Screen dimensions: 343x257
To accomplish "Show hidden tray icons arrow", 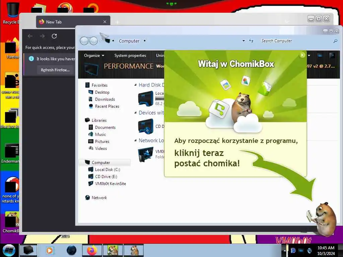I will (x=285, y=250).
